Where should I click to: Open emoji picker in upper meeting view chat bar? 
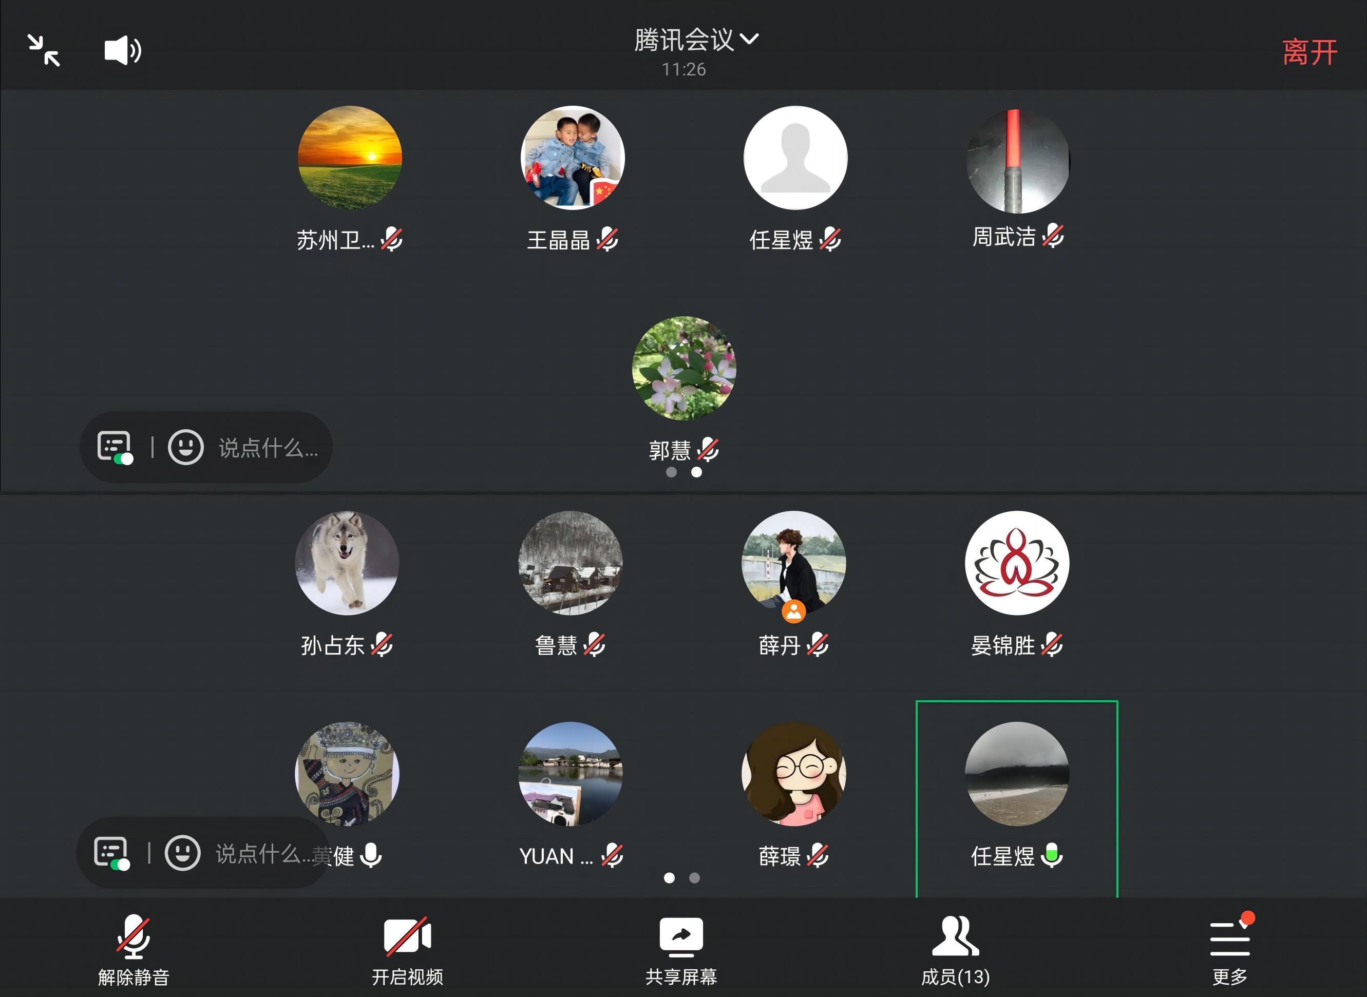tap(185, 447)
